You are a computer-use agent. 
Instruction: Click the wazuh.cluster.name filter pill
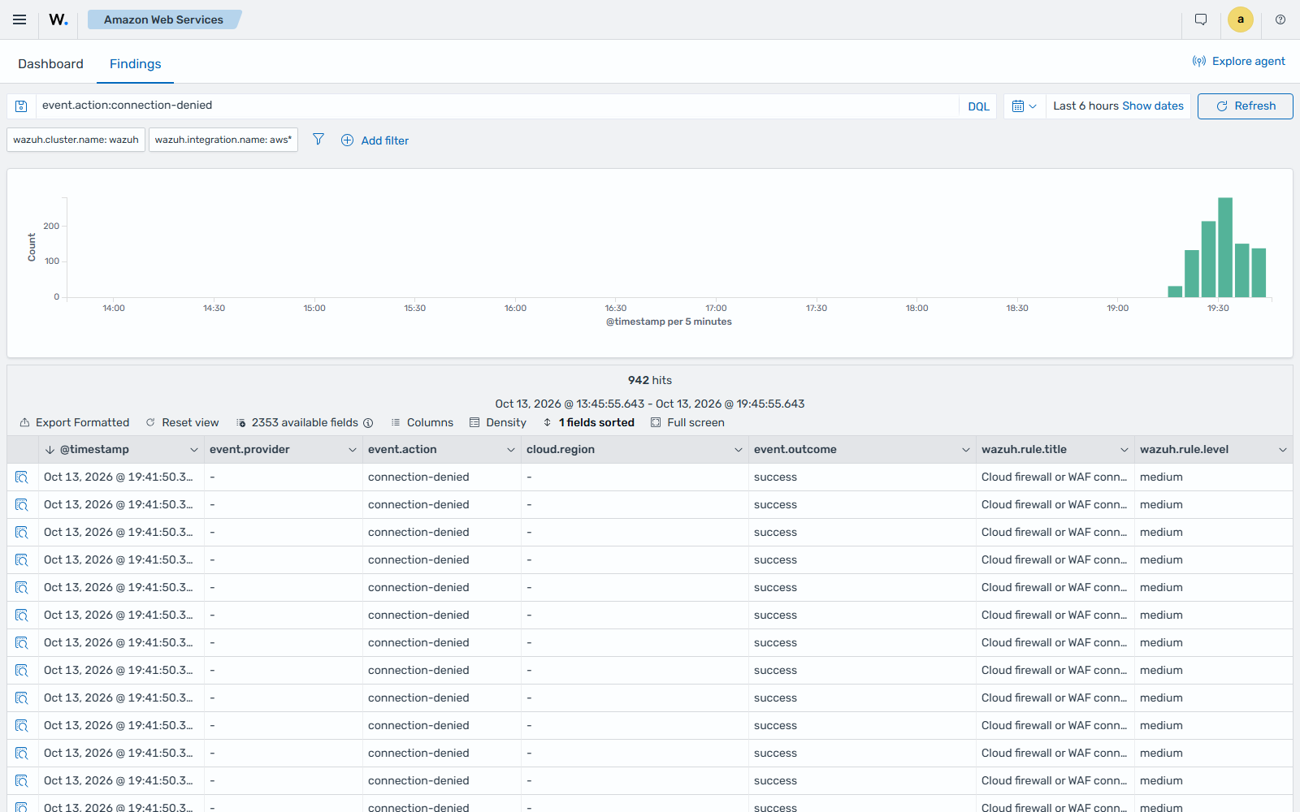coord(76,140)
